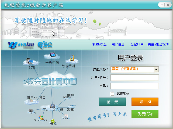
Task: Click the 记住密码 label text
Action: click(123, 94)
